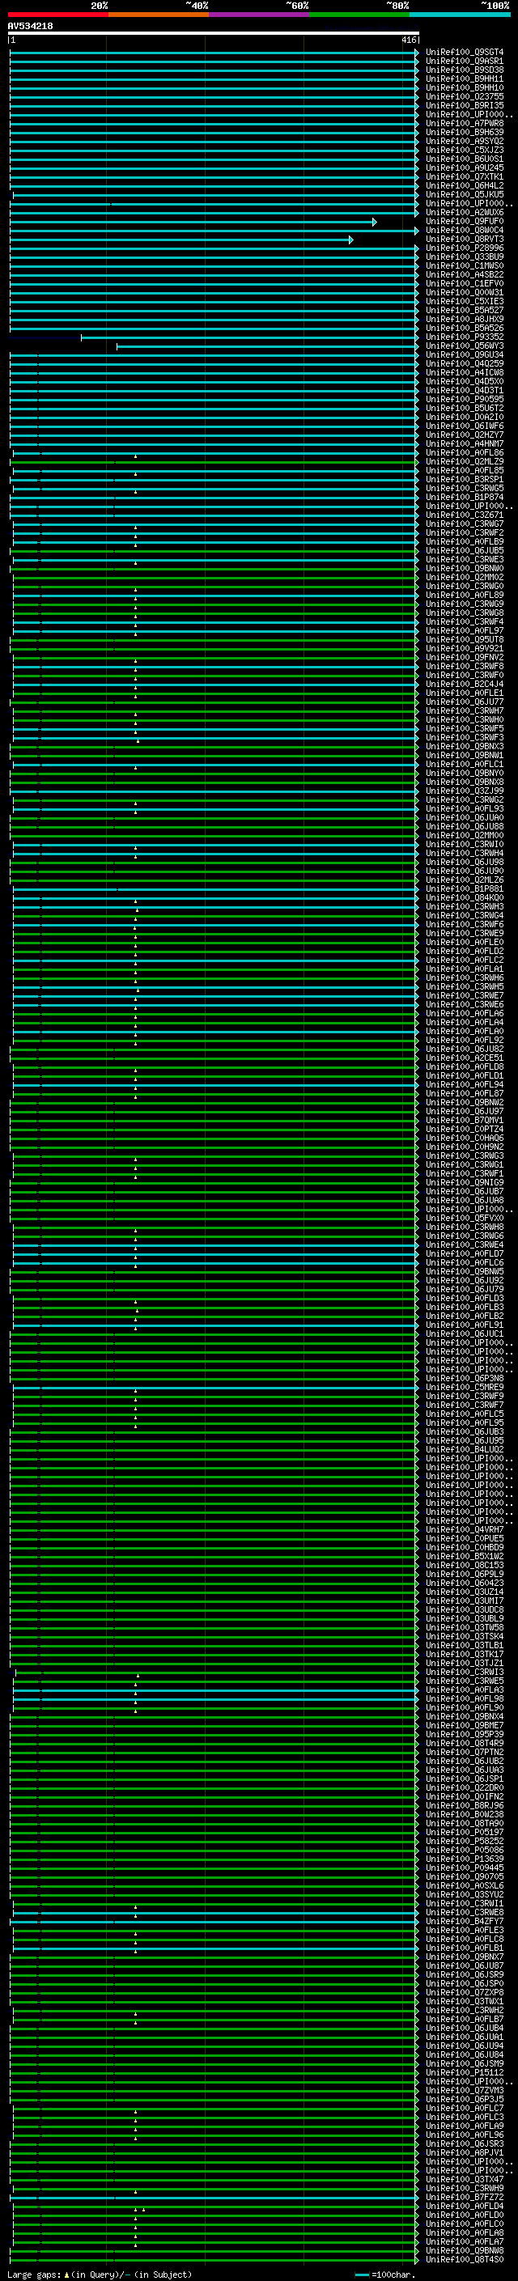Click the white query sequence ruler bar
Viewport: 518px width, 2281px height.
pyautogui.click(x=213, y=32)
